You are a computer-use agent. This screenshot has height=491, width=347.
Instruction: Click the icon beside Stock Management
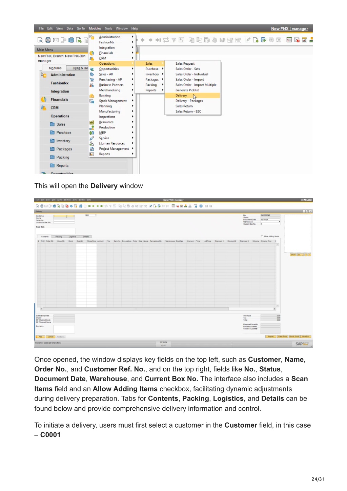[x=92, y=101]
